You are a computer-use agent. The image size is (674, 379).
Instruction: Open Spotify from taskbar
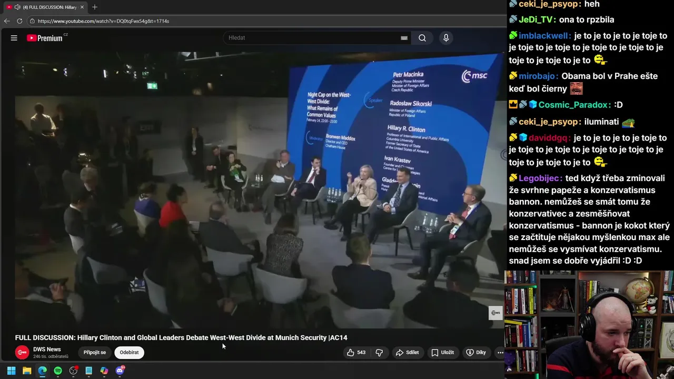coord(58,371)
